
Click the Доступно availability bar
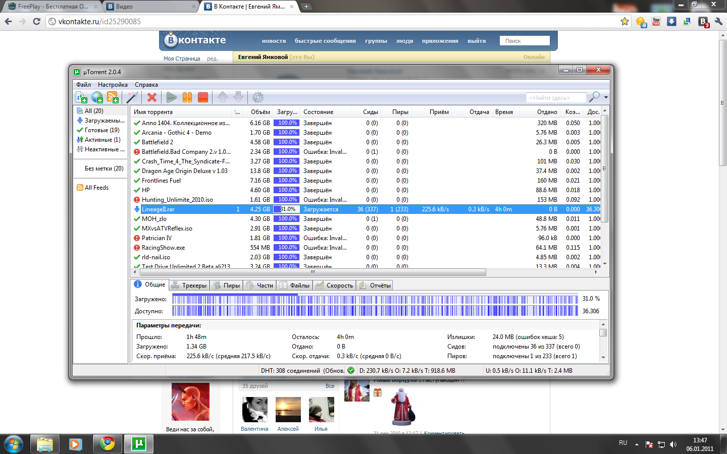375,311
